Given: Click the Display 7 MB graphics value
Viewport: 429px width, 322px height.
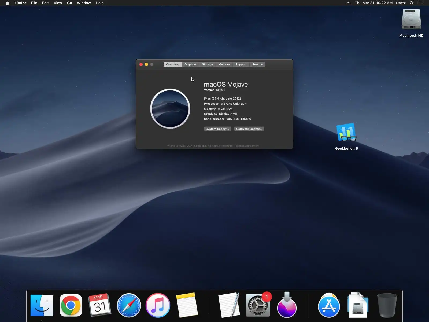Looking at the screenshot, I should click(228, 114).
